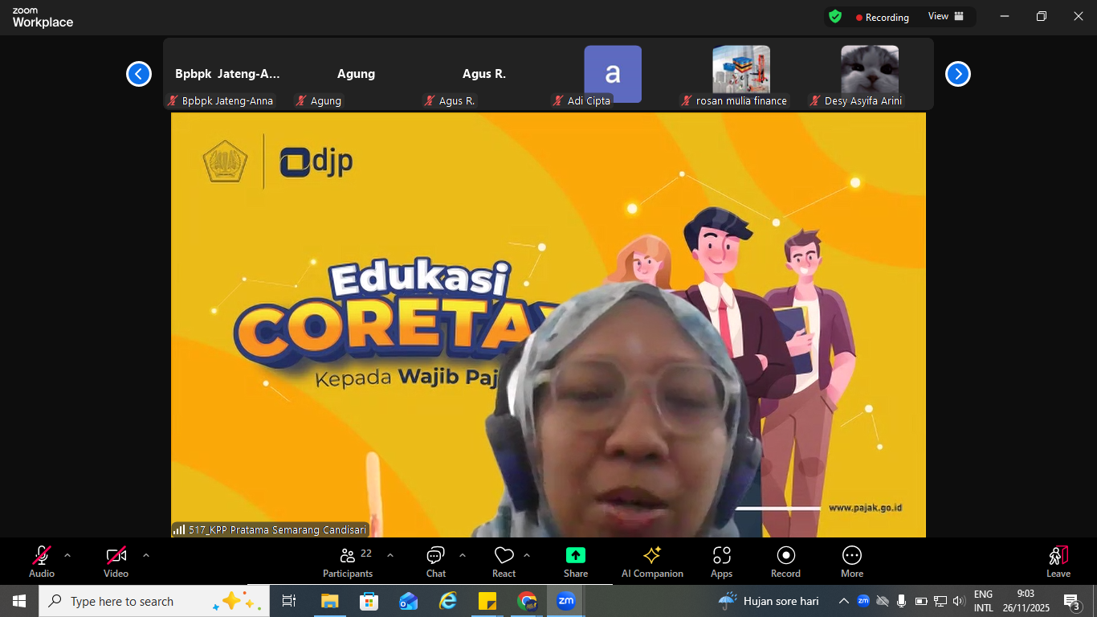Open the View layout menu
The height and width of the screenshot is (617, 1097).
pos(945,17)
